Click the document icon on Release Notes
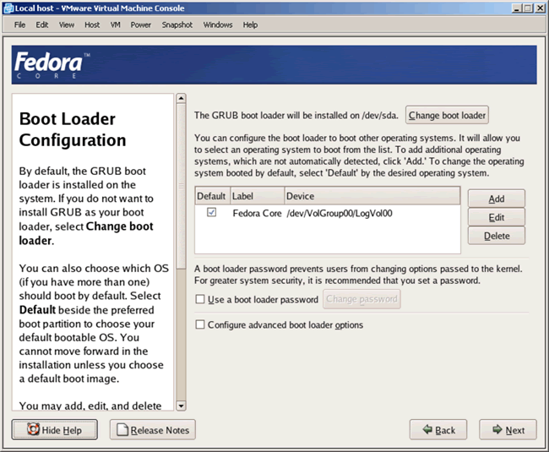The width and height of the screenshot is (549, 452). [x=122, y=430]
